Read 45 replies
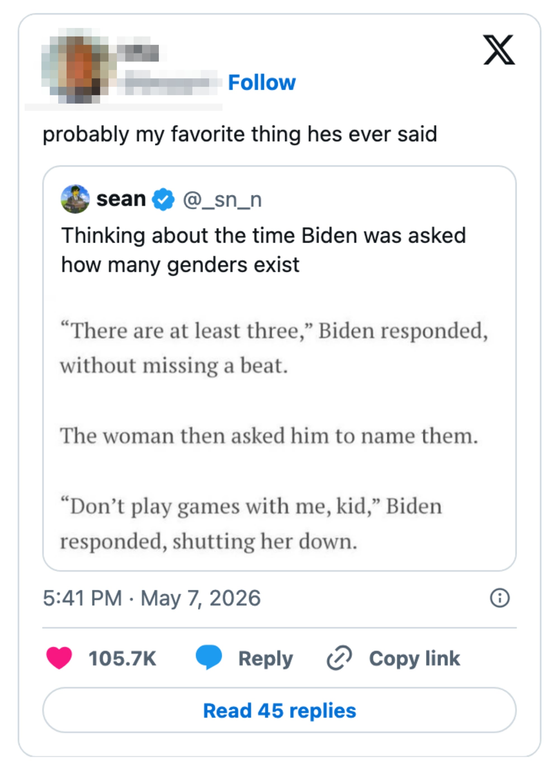This screenshot has height=773, width=559. pyautogui.click(x=279, y=711)
